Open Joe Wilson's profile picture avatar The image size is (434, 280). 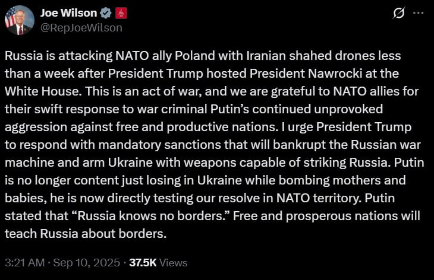tap(20, 20)
